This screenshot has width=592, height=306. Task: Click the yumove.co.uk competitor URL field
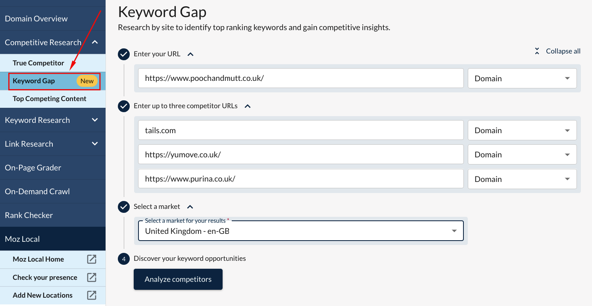301,155
